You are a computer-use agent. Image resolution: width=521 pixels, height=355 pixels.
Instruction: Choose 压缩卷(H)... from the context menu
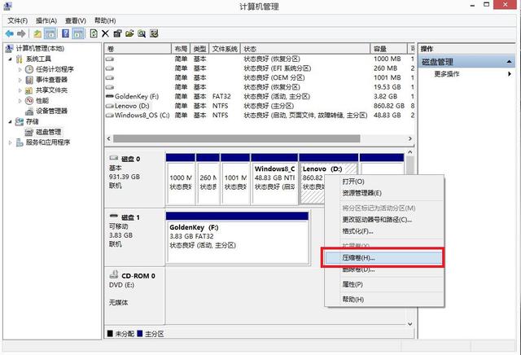(x=383, y=257)
